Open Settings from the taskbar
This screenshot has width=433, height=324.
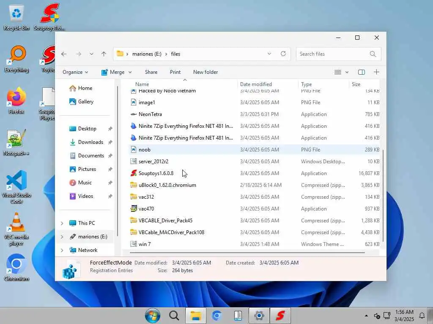click(259, 316)
